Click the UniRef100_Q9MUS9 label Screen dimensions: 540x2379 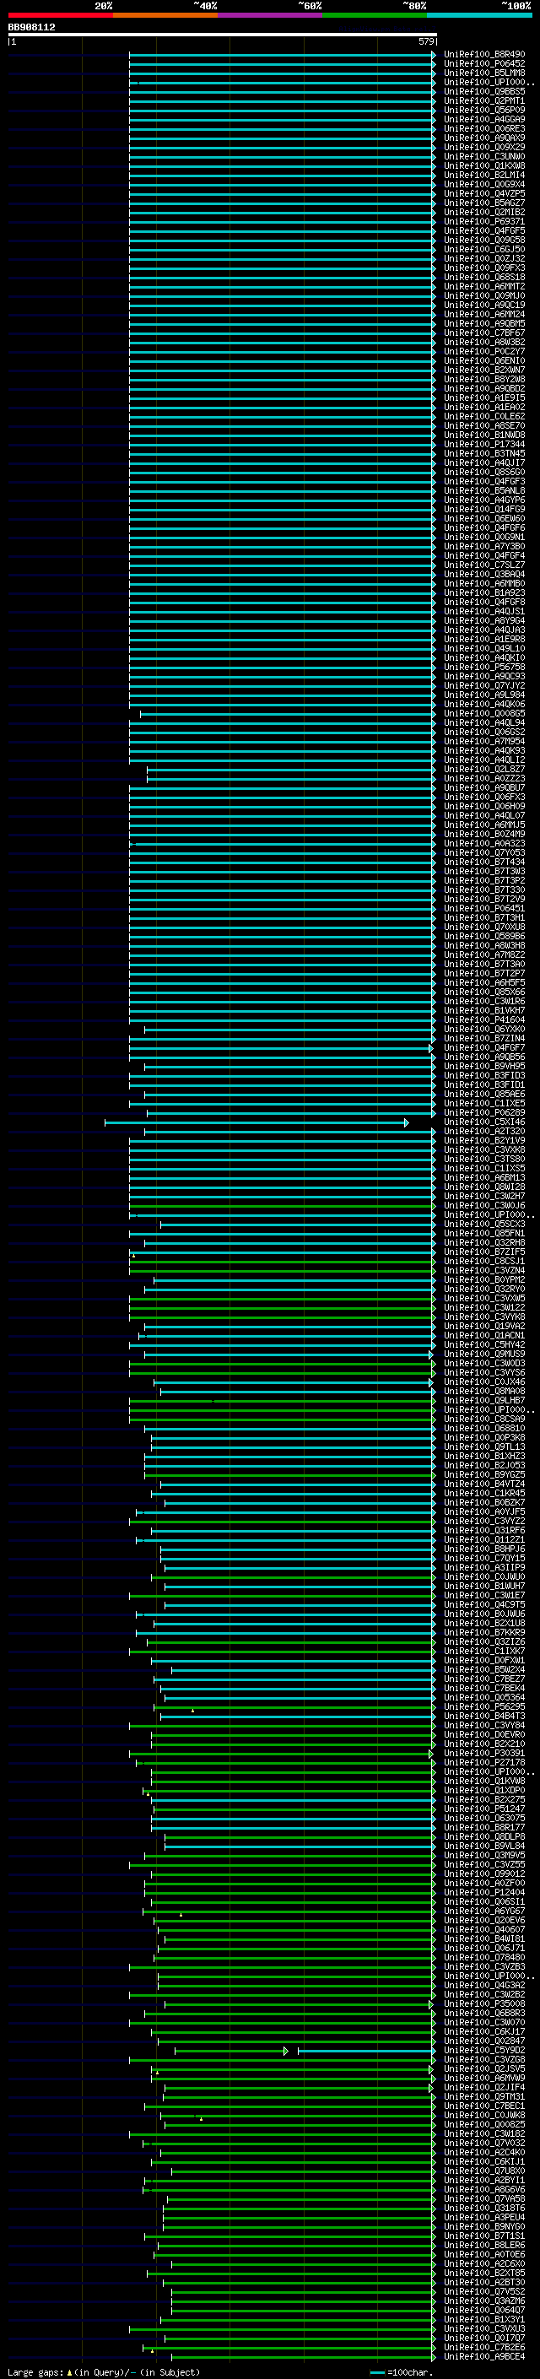(484, 1354)
